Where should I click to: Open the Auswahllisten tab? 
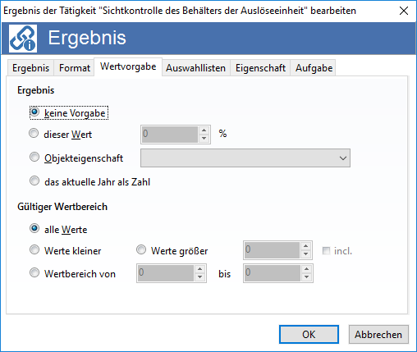click(x=196, y=68)
